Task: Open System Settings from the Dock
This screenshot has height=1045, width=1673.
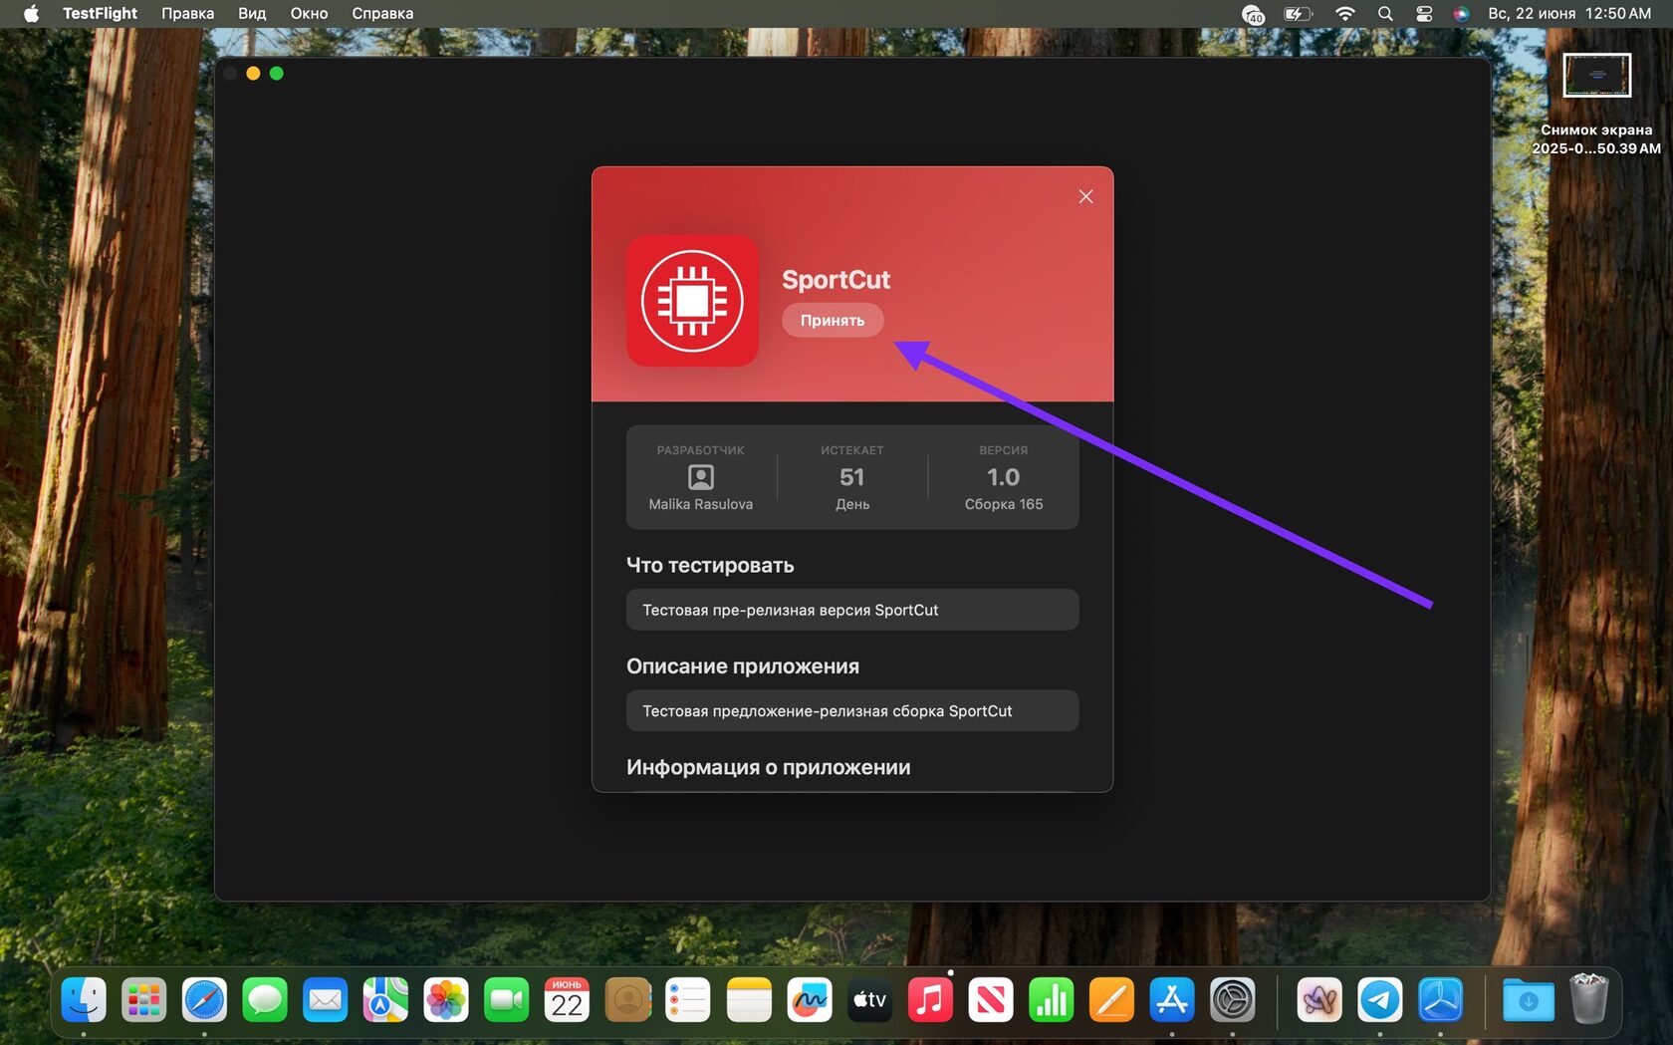Action: coord(1233,999)
